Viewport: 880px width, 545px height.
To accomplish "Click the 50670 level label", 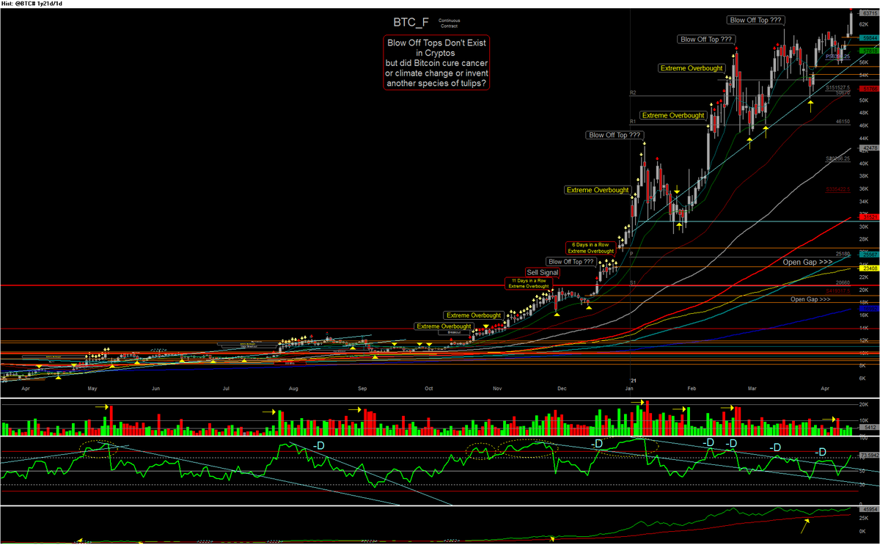I will [x=841, y=94].
